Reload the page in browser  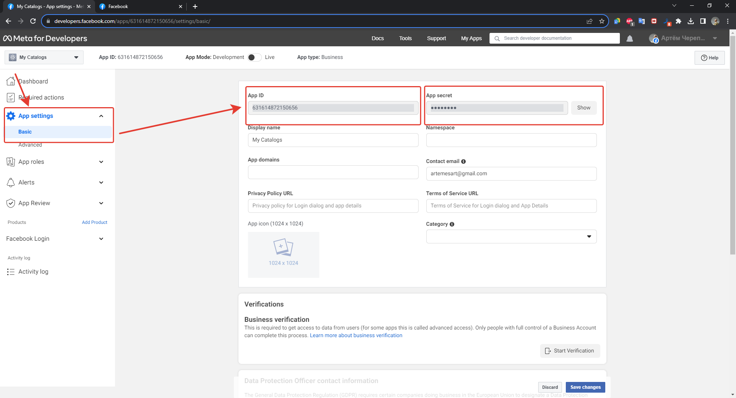pyautogui.click(x=33, y=21)
